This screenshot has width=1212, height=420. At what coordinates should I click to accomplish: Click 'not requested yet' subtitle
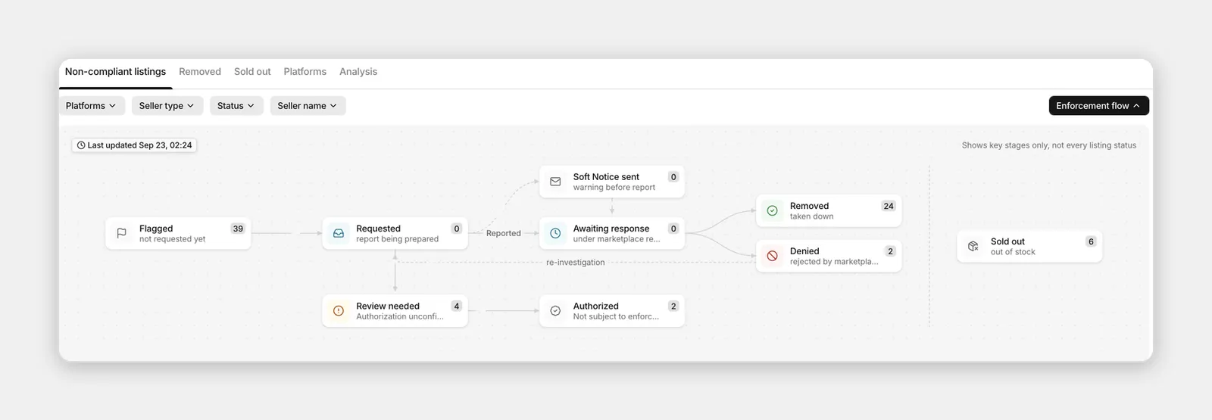[172, 239]
